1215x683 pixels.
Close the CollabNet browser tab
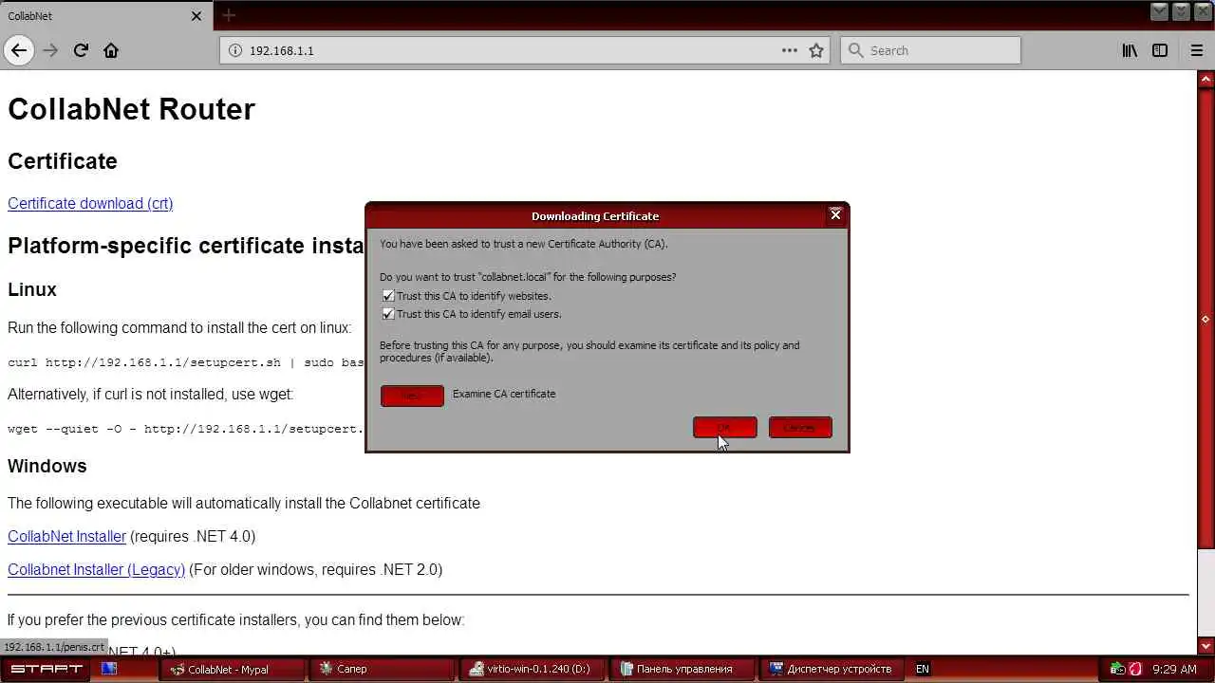(x=196, y=16)
